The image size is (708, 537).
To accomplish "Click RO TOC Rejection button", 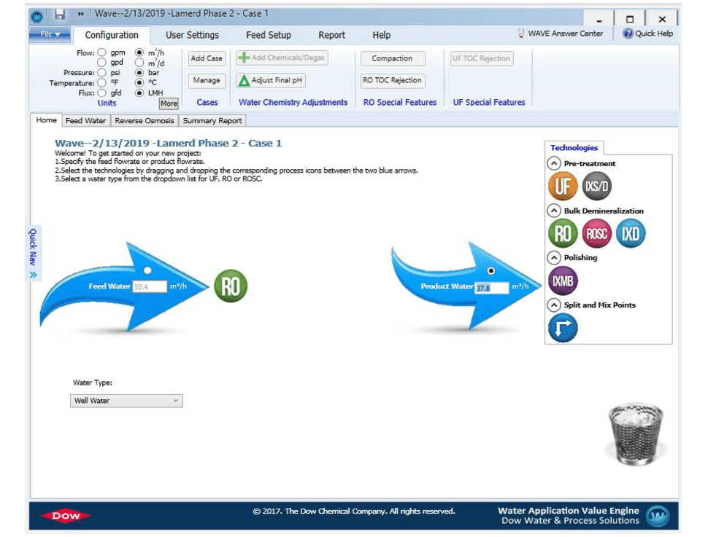I will pos(393,80).
